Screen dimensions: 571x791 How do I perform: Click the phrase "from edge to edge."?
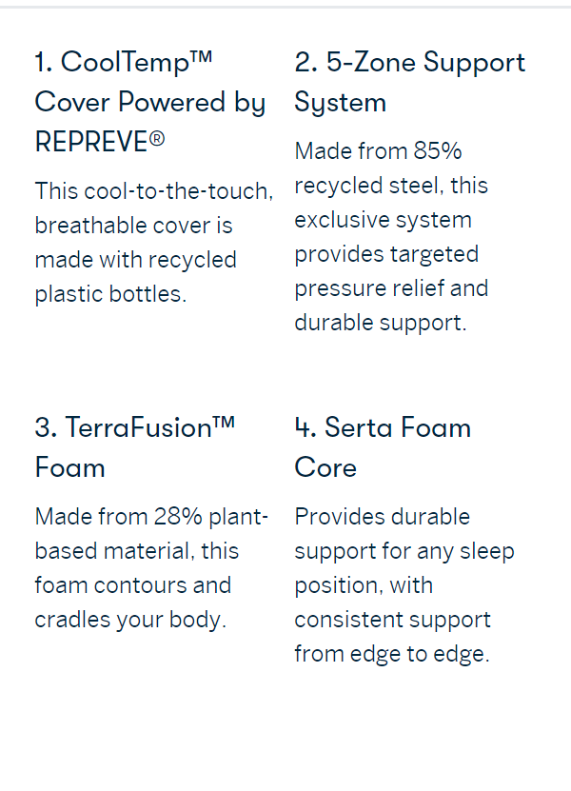click(x=391, y=654)
